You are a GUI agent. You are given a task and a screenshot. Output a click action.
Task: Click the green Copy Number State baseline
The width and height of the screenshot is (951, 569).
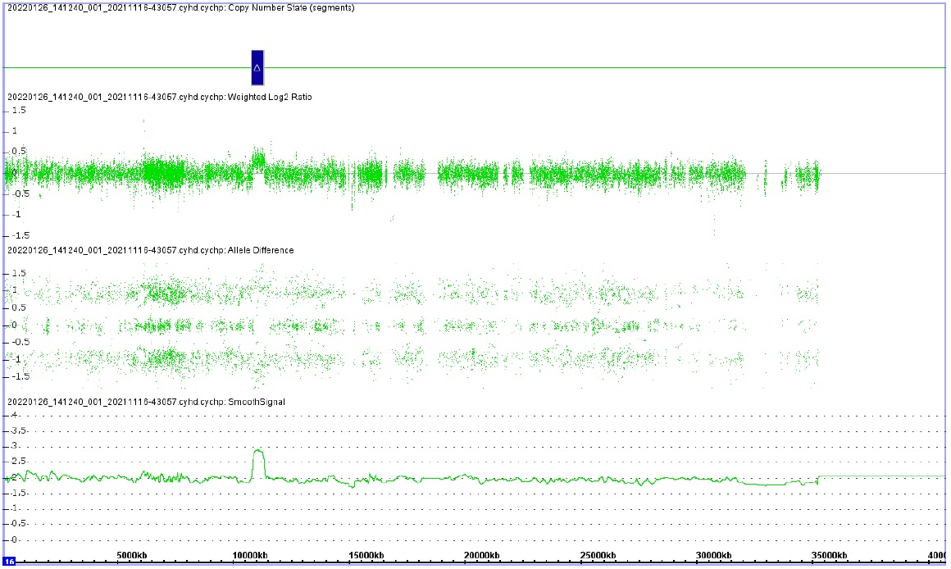click(x=574, y=67)
